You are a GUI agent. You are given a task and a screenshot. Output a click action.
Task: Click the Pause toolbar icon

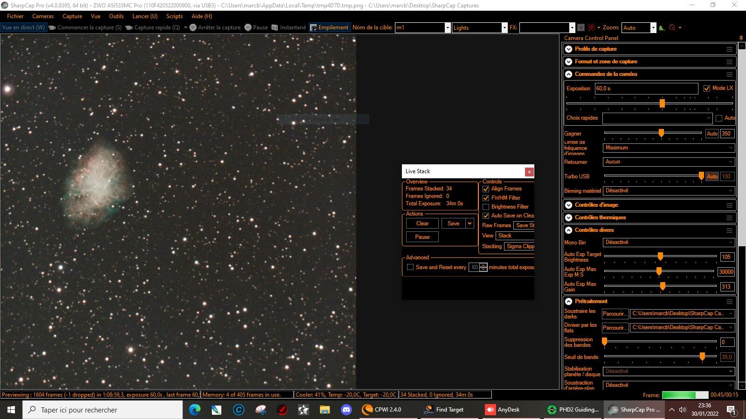(x=248, y=27)
